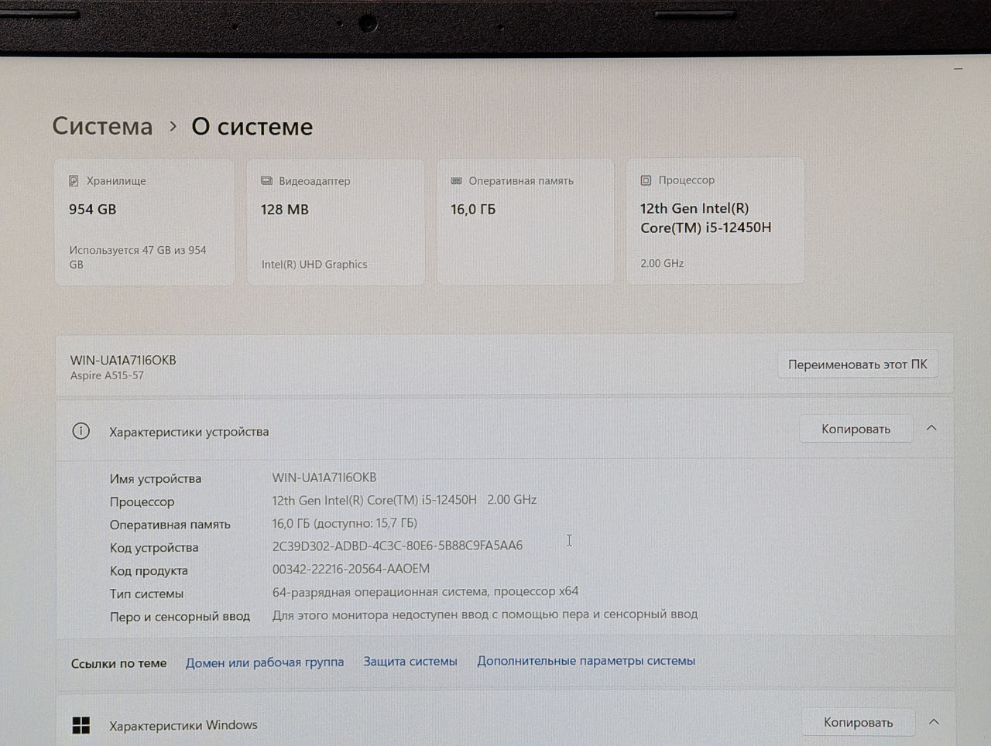Click the Оперативная память RAM icon

pos(456,181)
